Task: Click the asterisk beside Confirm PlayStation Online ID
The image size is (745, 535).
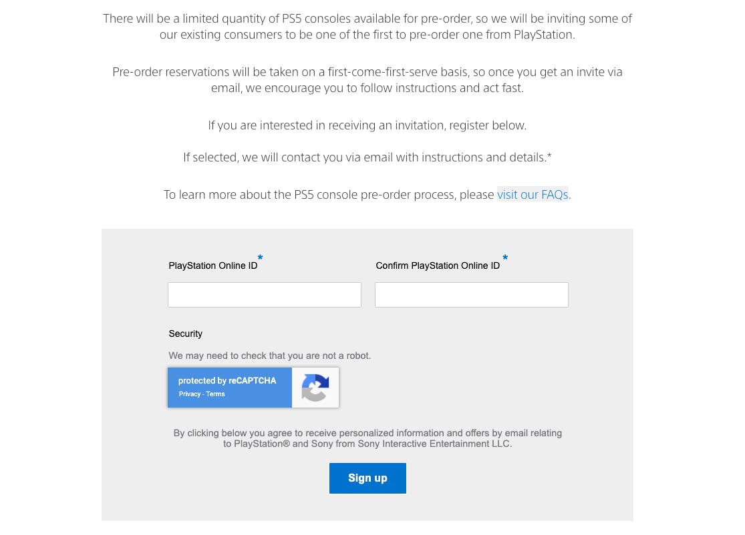Action: pyautogui.click(x=505, y=257)
